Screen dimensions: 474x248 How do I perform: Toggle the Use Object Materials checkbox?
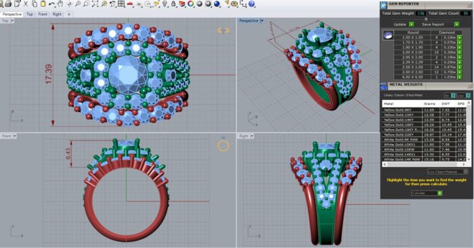[x=466, y=172]
